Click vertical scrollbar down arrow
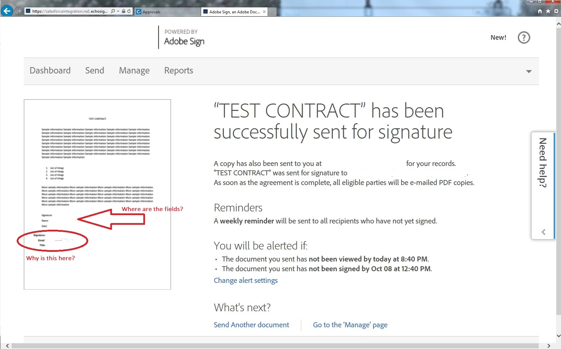 click(x=558, y=336)
